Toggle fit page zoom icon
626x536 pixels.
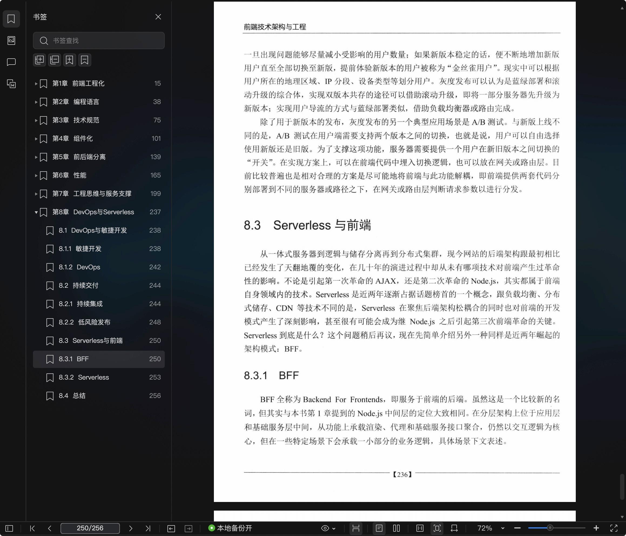point(437,528)
